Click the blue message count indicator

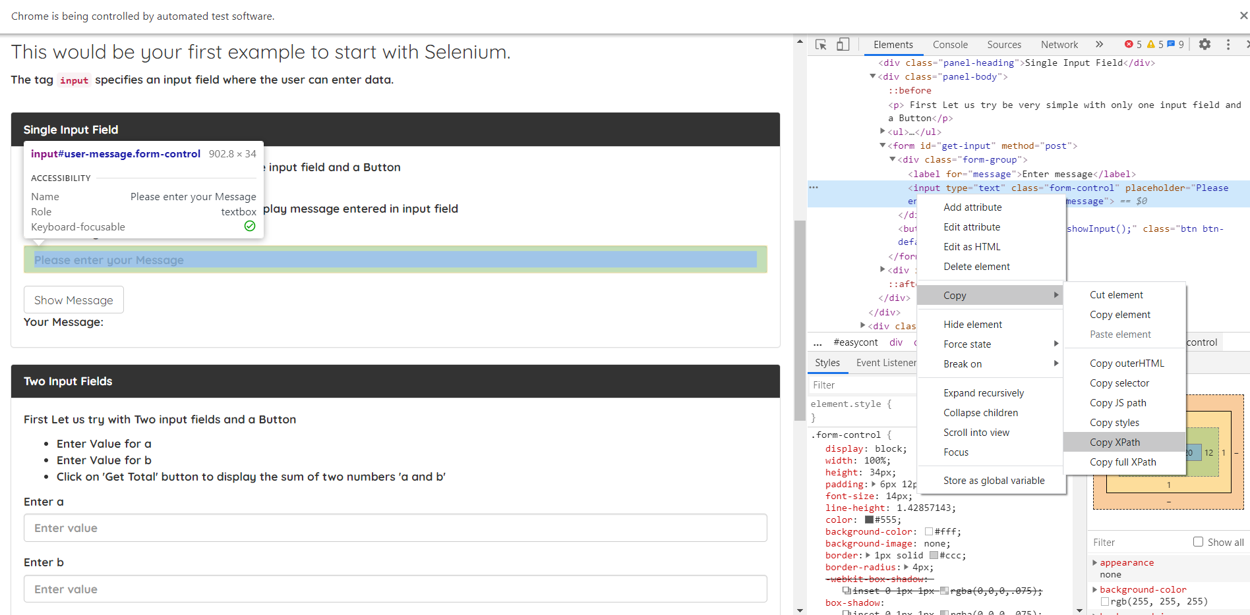click(x=1176, y=44)
